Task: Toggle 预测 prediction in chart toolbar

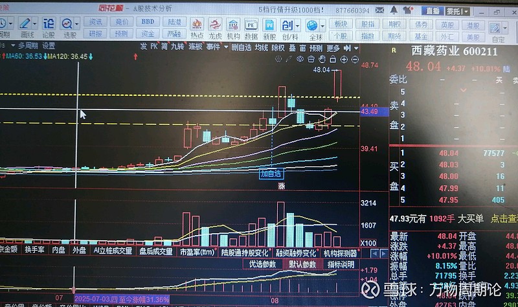Action: (316, 48)
